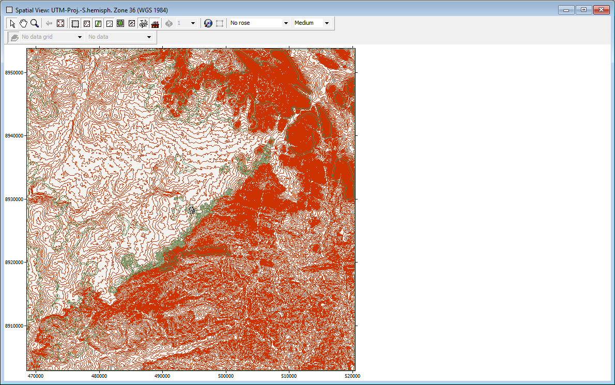Image resolution: width=615 pixels, height=385 pixels.
Task: Click the zoom to full extent icon
Action: 60,23
